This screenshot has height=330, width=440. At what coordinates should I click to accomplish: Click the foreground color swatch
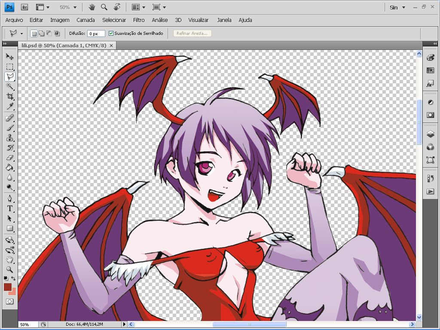8,287
